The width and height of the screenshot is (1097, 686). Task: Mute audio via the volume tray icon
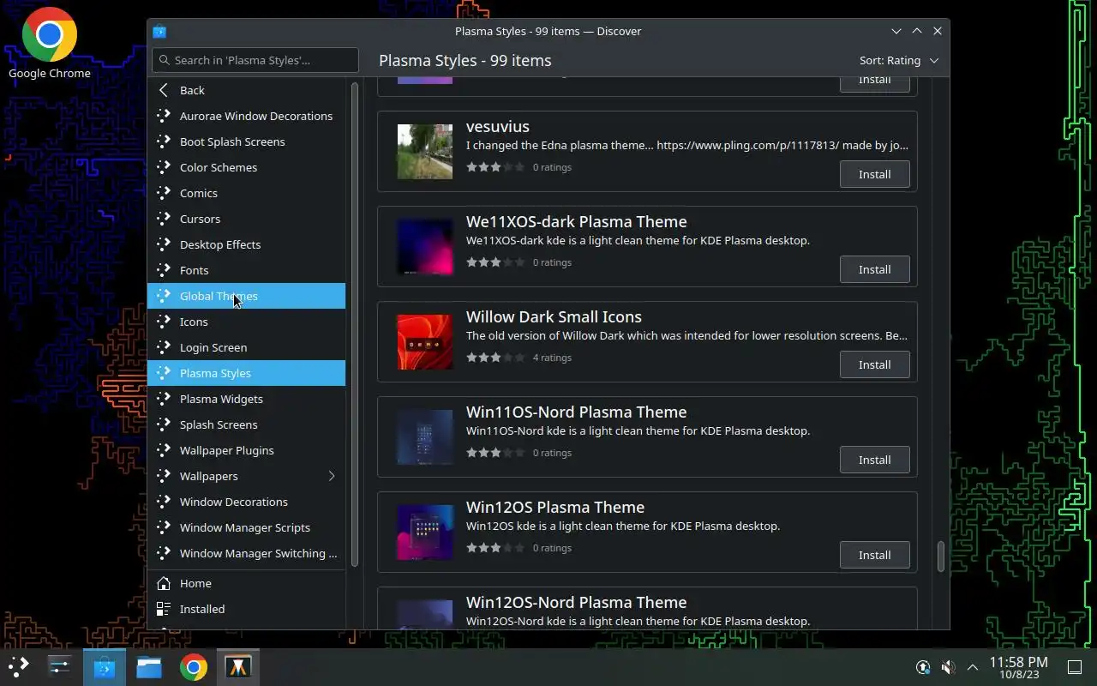coord(948,667)
